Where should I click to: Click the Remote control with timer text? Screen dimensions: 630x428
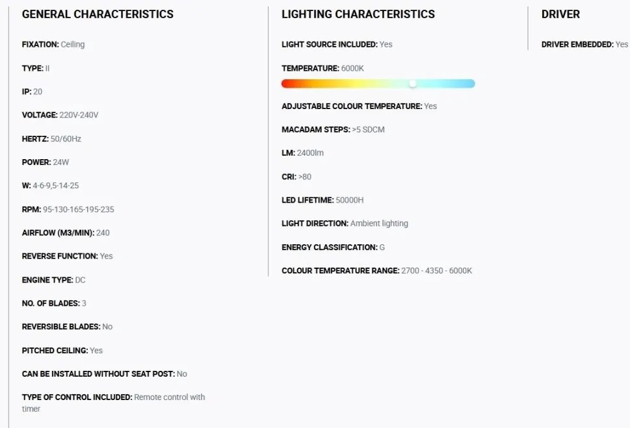pyautogui.click(x=113, y=403)
